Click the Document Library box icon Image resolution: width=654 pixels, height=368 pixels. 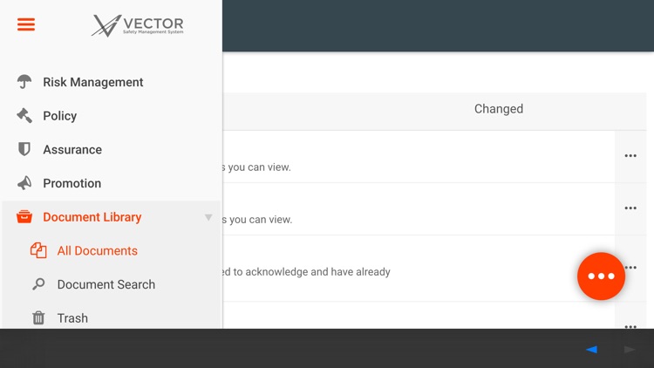[x=24, y=217]
